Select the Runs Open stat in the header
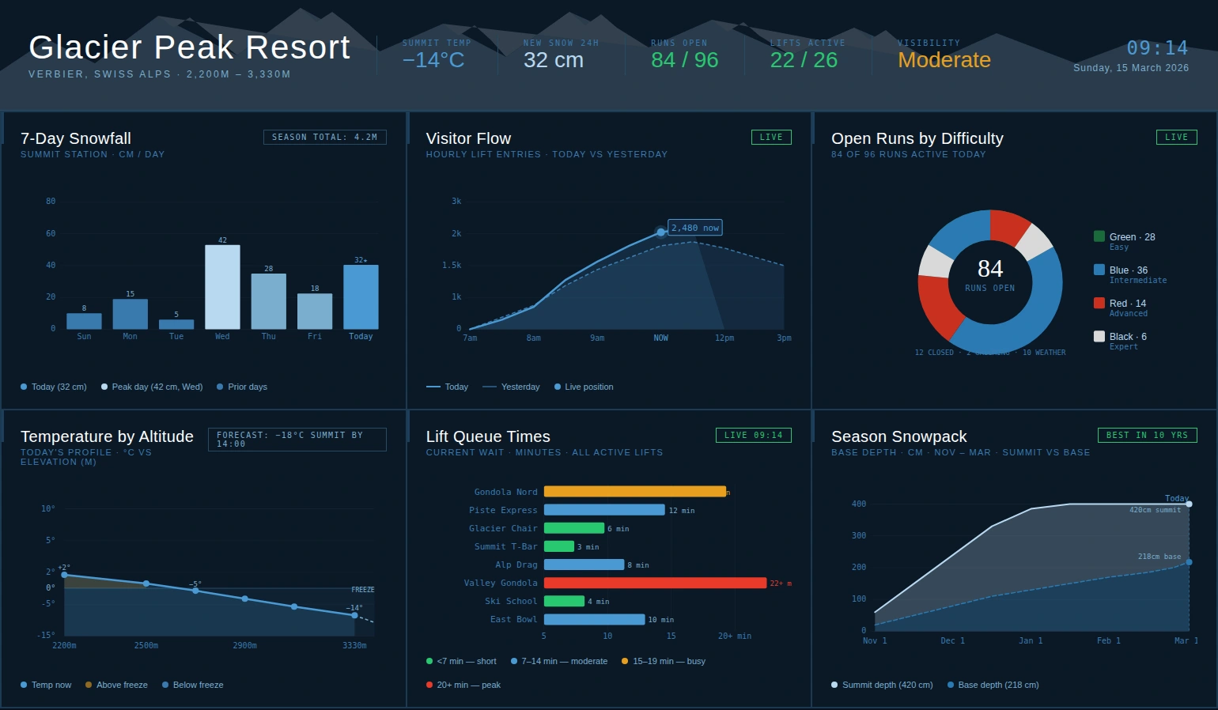The width and height of the screenshot is (1218, 710). [x=683, y=54]
